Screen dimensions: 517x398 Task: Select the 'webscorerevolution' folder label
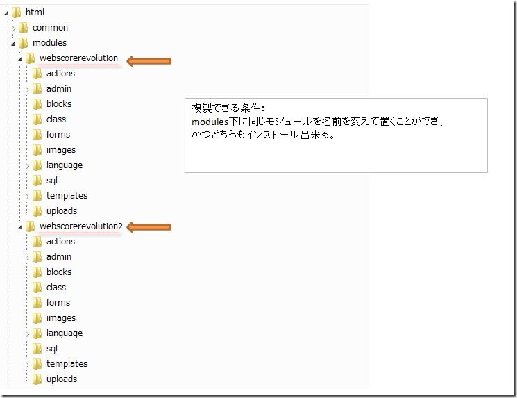tap(78, 58)
